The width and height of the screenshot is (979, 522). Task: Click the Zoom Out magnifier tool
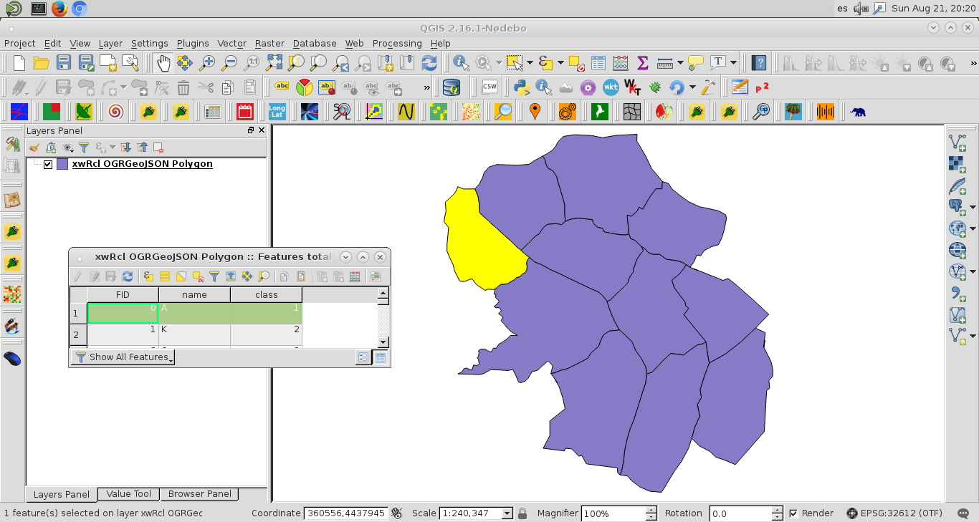(x=229, y=63)
